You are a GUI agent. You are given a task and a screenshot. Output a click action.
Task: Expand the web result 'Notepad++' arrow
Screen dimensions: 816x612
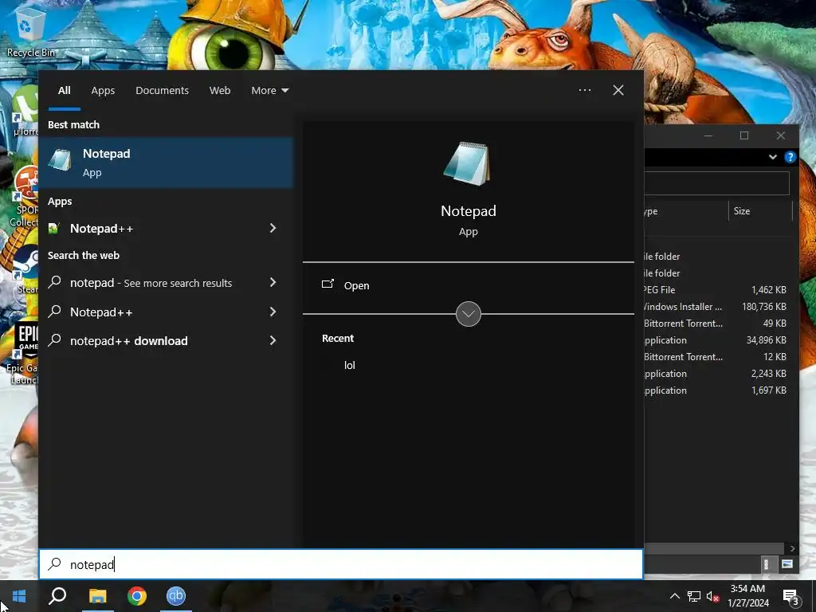pyautogui.click(x=273, y=312)
